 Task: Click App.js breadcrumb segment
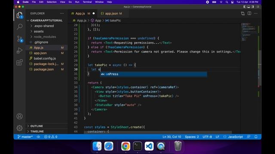[x=80, y=21]
